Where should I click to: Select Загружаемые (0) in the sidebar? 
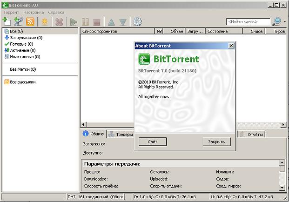(26, 38)
